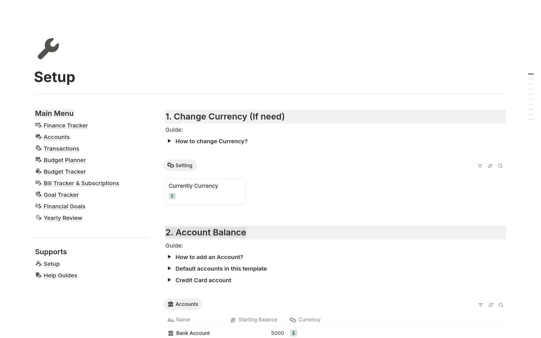The height and width of the screenshot is (338, 541).
Task: Click the filter icon in Accounts view
Action: 481,305
